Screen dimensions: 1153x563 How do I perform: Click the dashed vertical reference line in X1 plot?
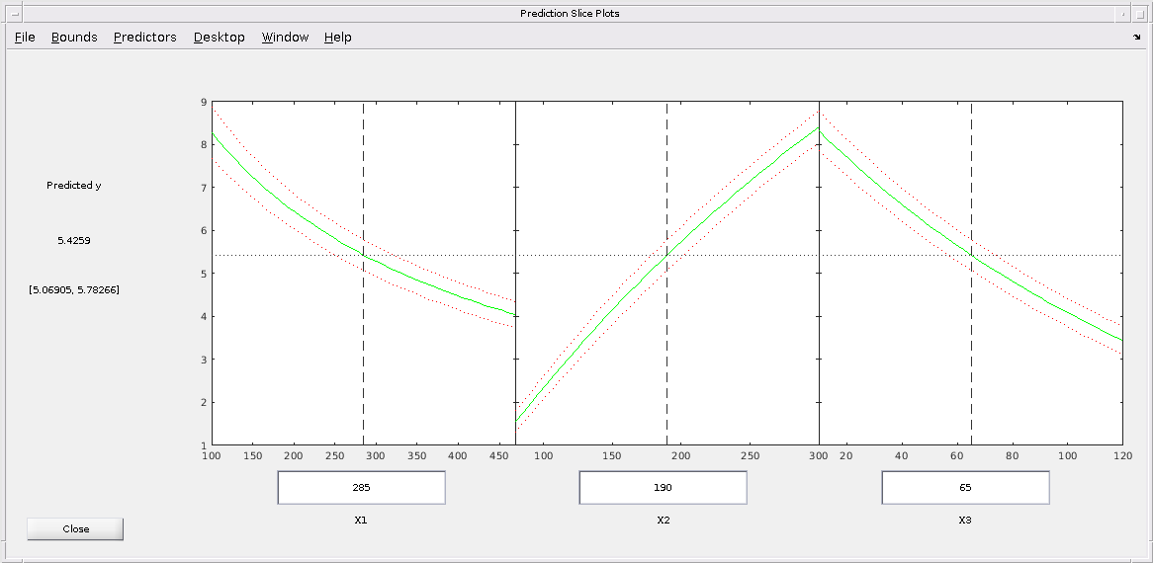363,273
